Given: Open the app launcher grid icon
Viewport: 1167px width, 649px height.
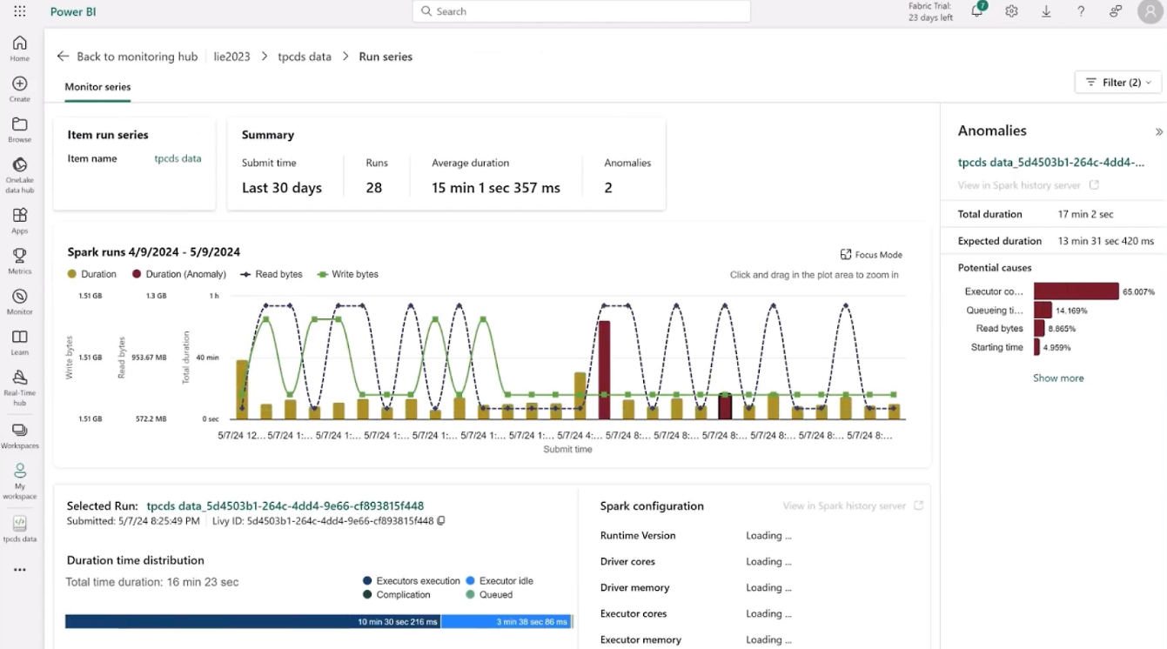Looking at the screenshot, I should 19,11.
